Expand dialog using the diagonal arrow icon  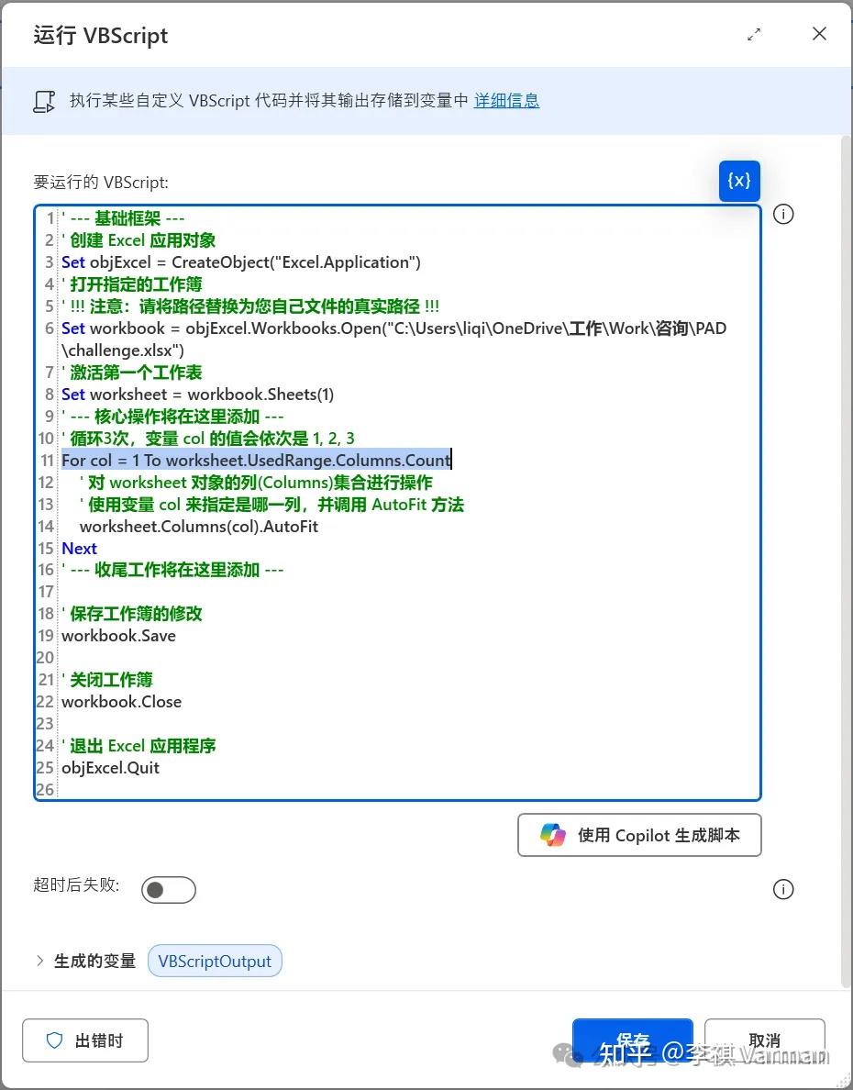[x=754, y=33]
